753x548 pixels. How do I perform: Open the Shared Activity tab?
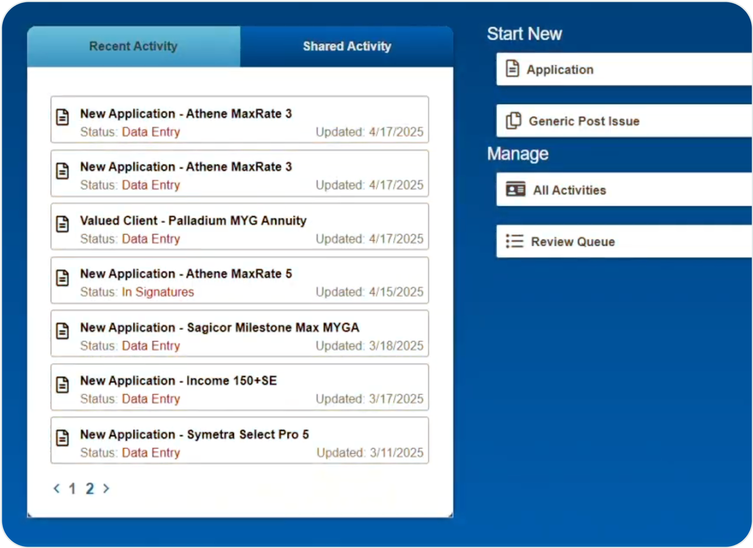(347, 46)
